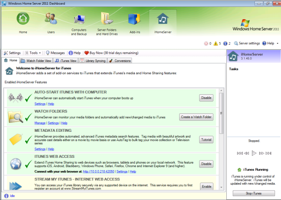Screen dimensions: 281x200
Task: Click the Watch Folders magnifier folder icon
Action: 16,117
